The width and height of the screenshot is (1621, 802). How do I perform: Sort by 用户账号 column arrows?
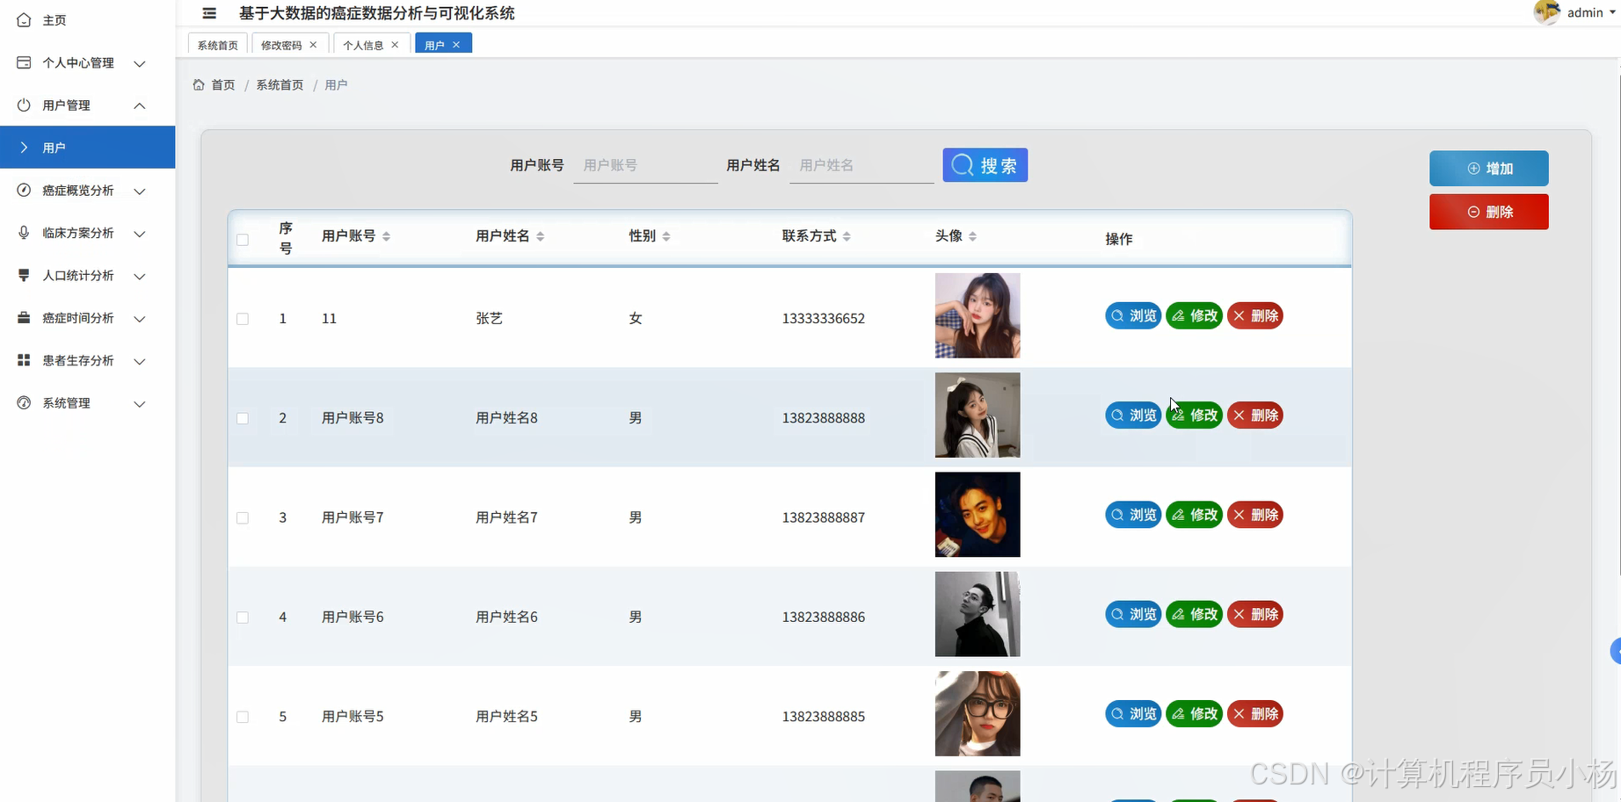coord(386,236)
